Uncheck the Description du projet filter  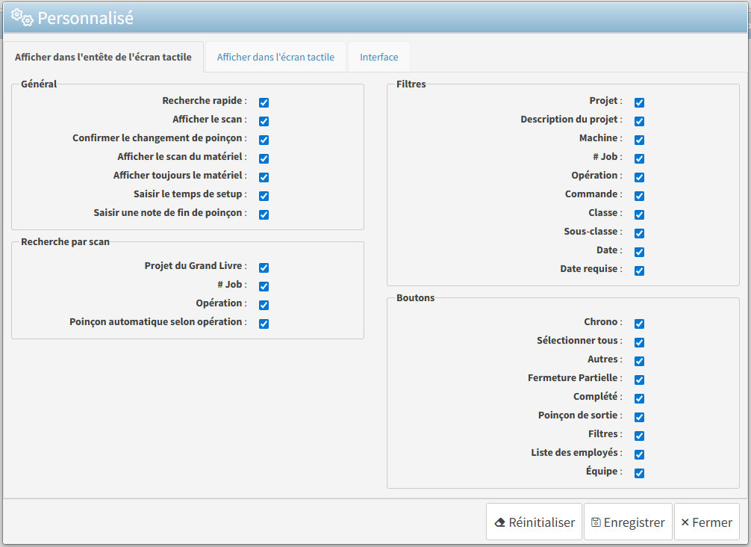pyautogui.click(x=639, y=121)
